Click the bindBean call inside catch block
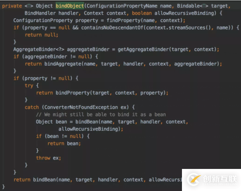The width and height of the screenshot is (241, 191). point(87,122)
